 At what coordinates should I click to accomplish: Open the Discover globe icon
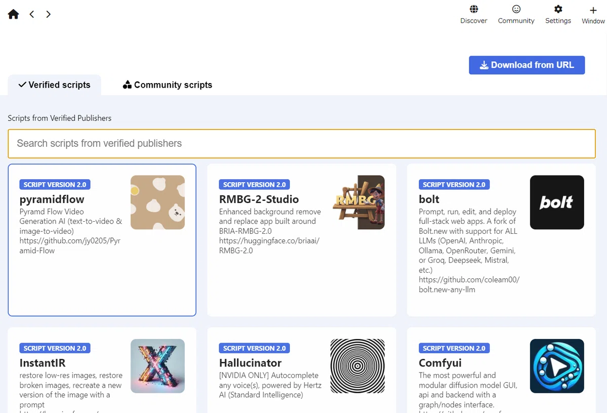[x=474, y=9]
